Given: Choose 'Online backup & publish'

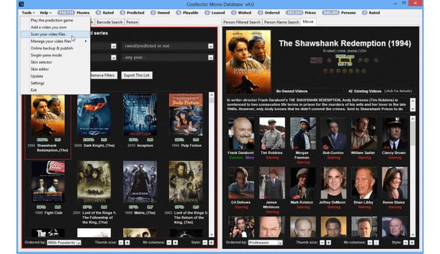Looking at the screenshot, I should pos(55,48).
